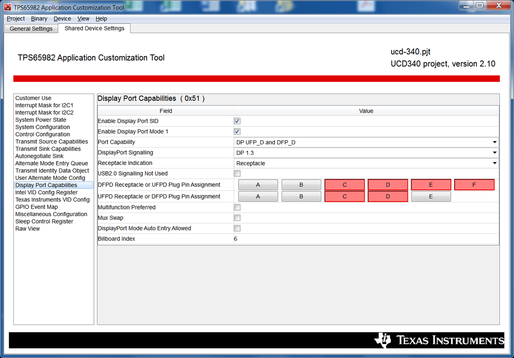Image resolution: width=514 pixels, height=358 pixels.
Task: Select Interrupt Mask for I2C2
Action: pyautogui.click(x=44, y=113)
